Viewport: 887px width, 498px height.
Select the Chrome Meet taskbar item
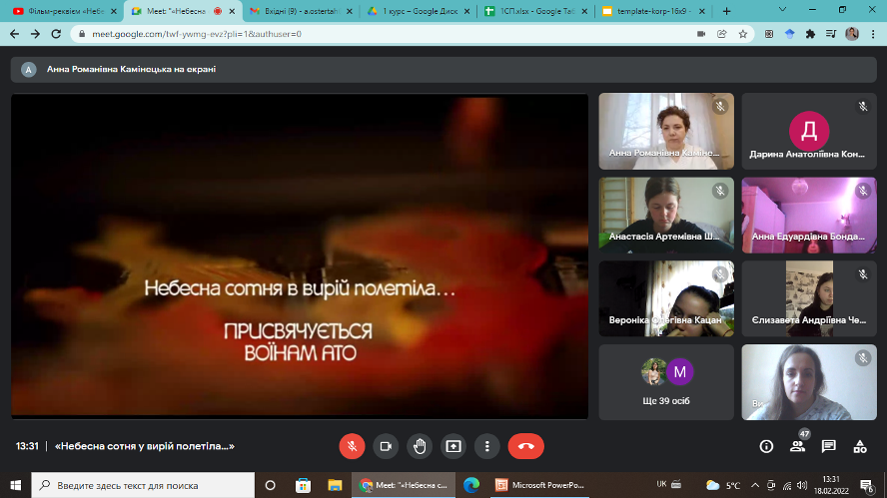click(x=404, y=485)
